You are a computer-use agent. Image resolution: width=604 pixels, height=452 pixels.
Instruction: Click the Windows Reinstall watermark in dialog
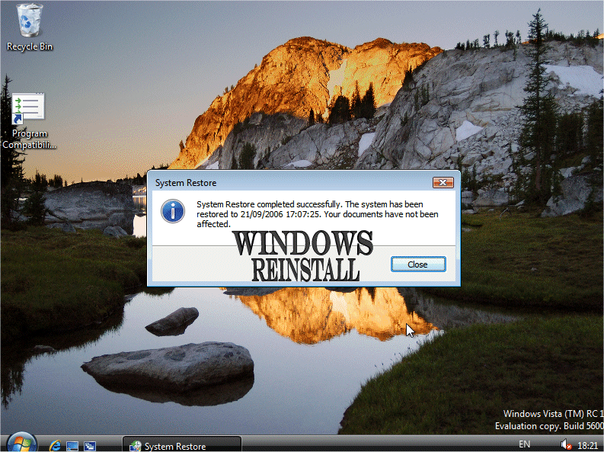(302, 256)
